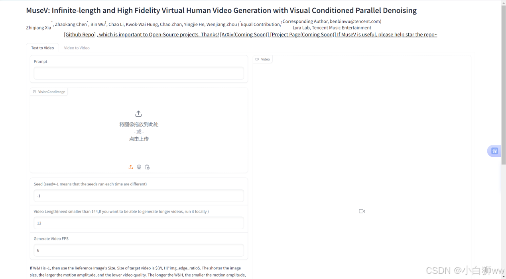This screenshot has height=279, width=506.
Task: Select the clipboard paste source icon
Action: [147, 167]
